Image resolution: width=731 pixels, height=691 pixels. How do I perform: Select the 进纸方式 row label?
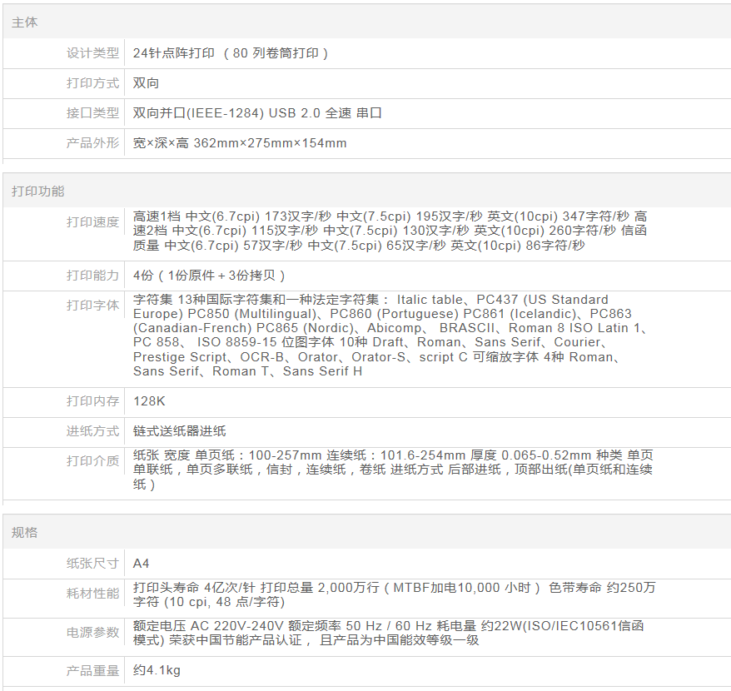(92, 431)
